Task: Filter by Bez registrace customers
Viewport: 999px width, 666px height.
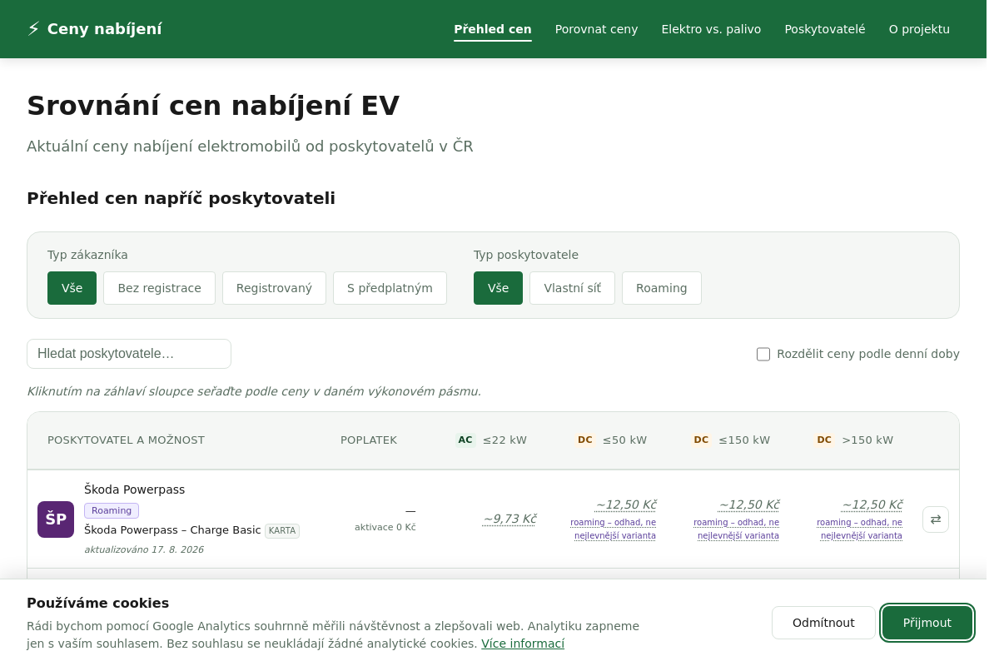Action: [x=159, y=288]
